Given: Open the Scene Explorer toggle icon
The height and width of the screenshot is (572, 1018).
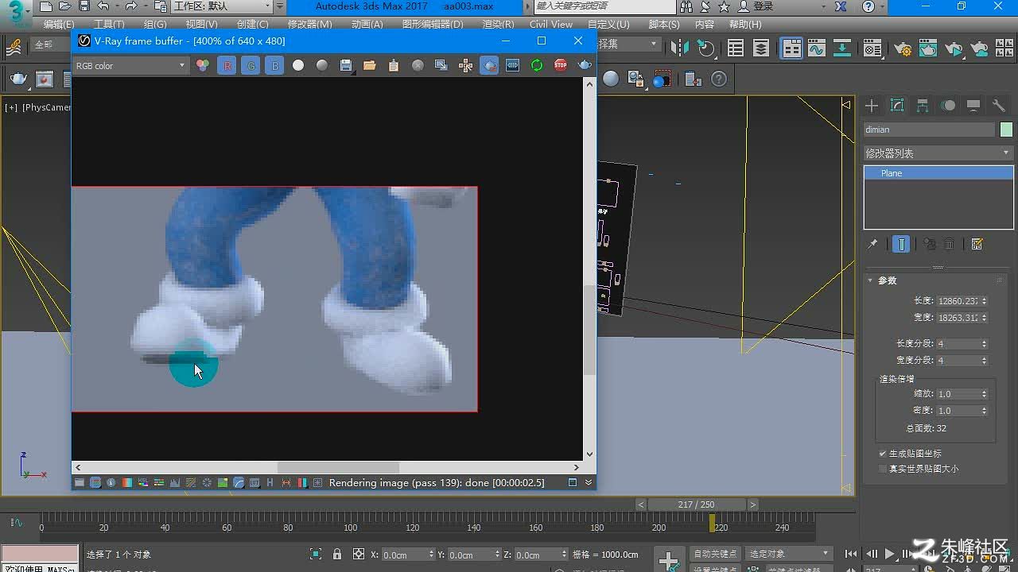Looking at the screenshot, I should tap(736, 48).
